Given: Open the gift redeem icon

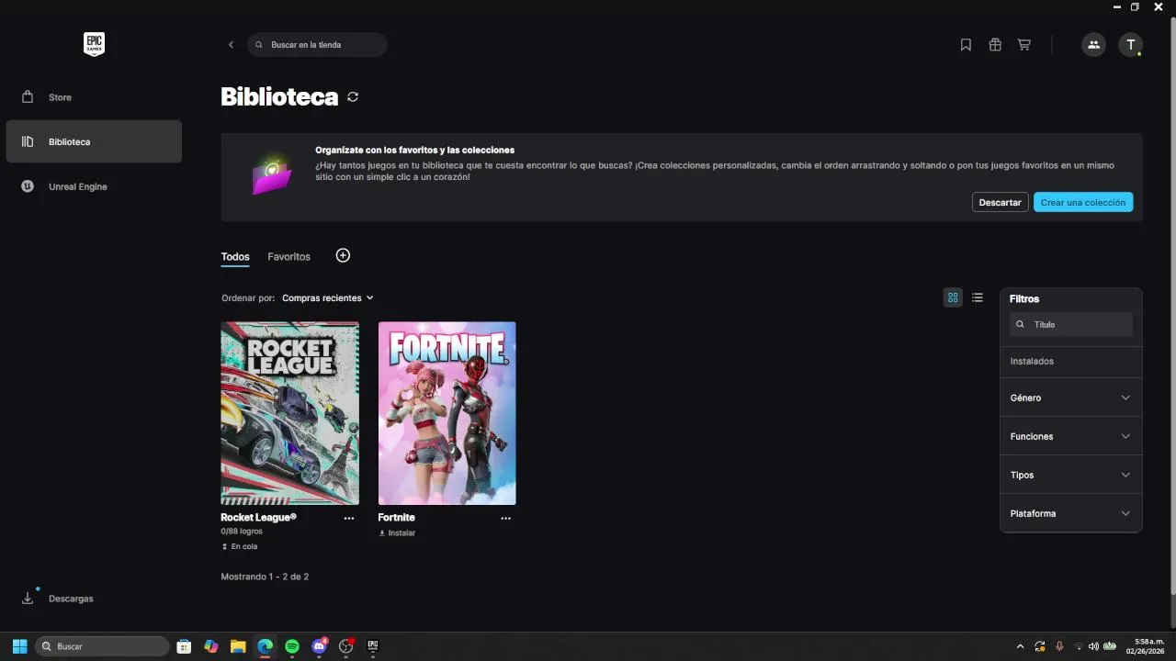Looking at the screenshot, I should pyautogui.click(x=995, y=44).
